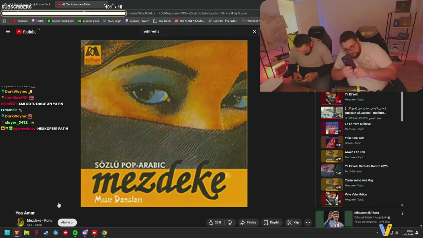This screenshot has width=423, height=238.
Task: Open File Explorer from the taskbar
Action: [26, 233]
